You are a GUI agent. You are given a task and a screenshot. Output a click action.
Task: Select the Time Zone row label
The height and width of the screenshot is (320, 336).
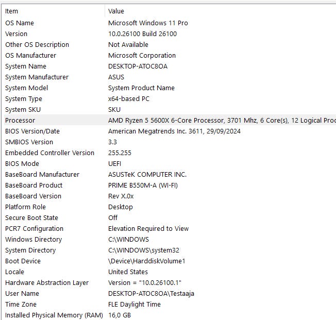coord(21,305)
